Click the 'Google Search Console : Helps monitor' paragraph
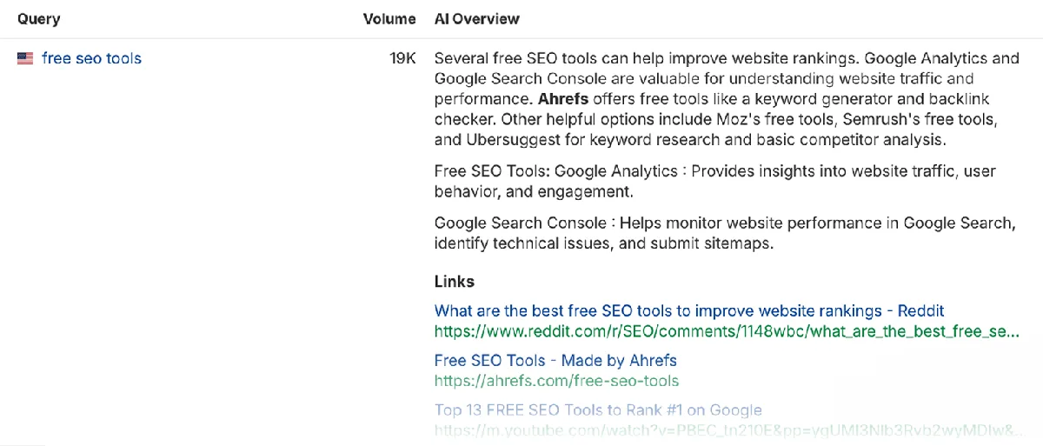 pyautogui.click(x=725, y=233)
